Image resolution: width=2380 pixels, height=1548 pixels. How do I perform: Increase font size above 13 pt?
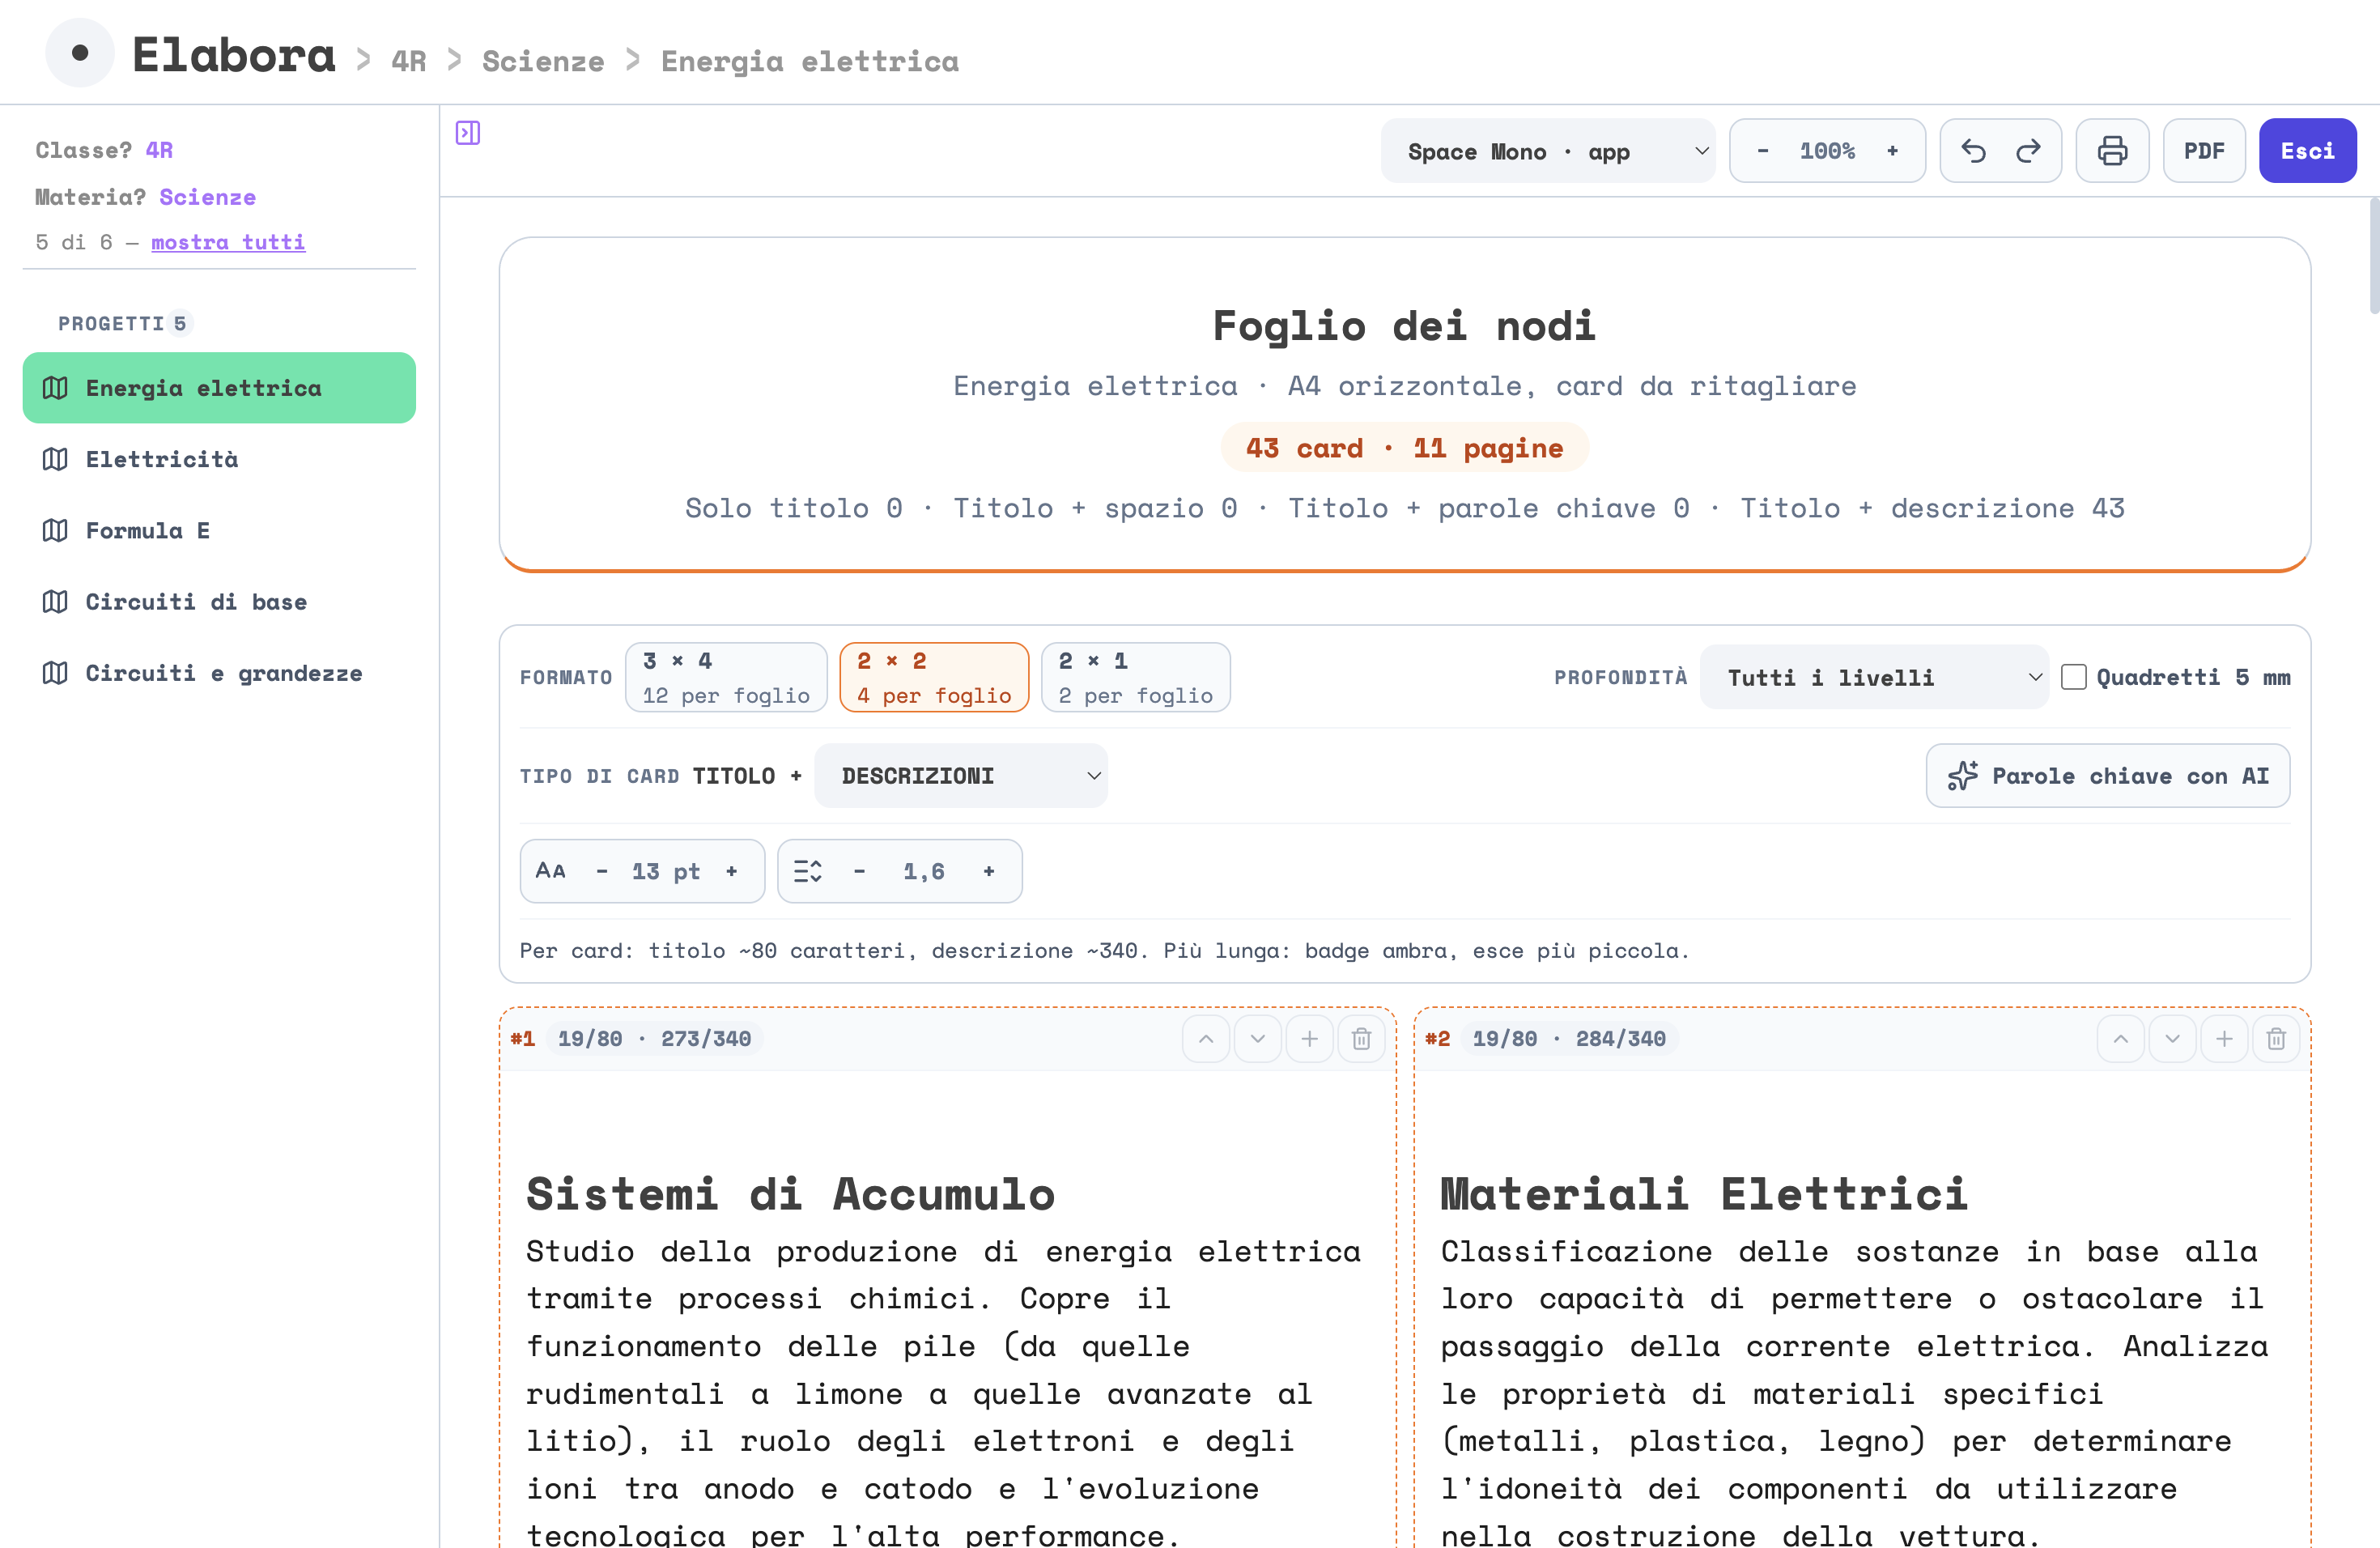click(732, 871)
